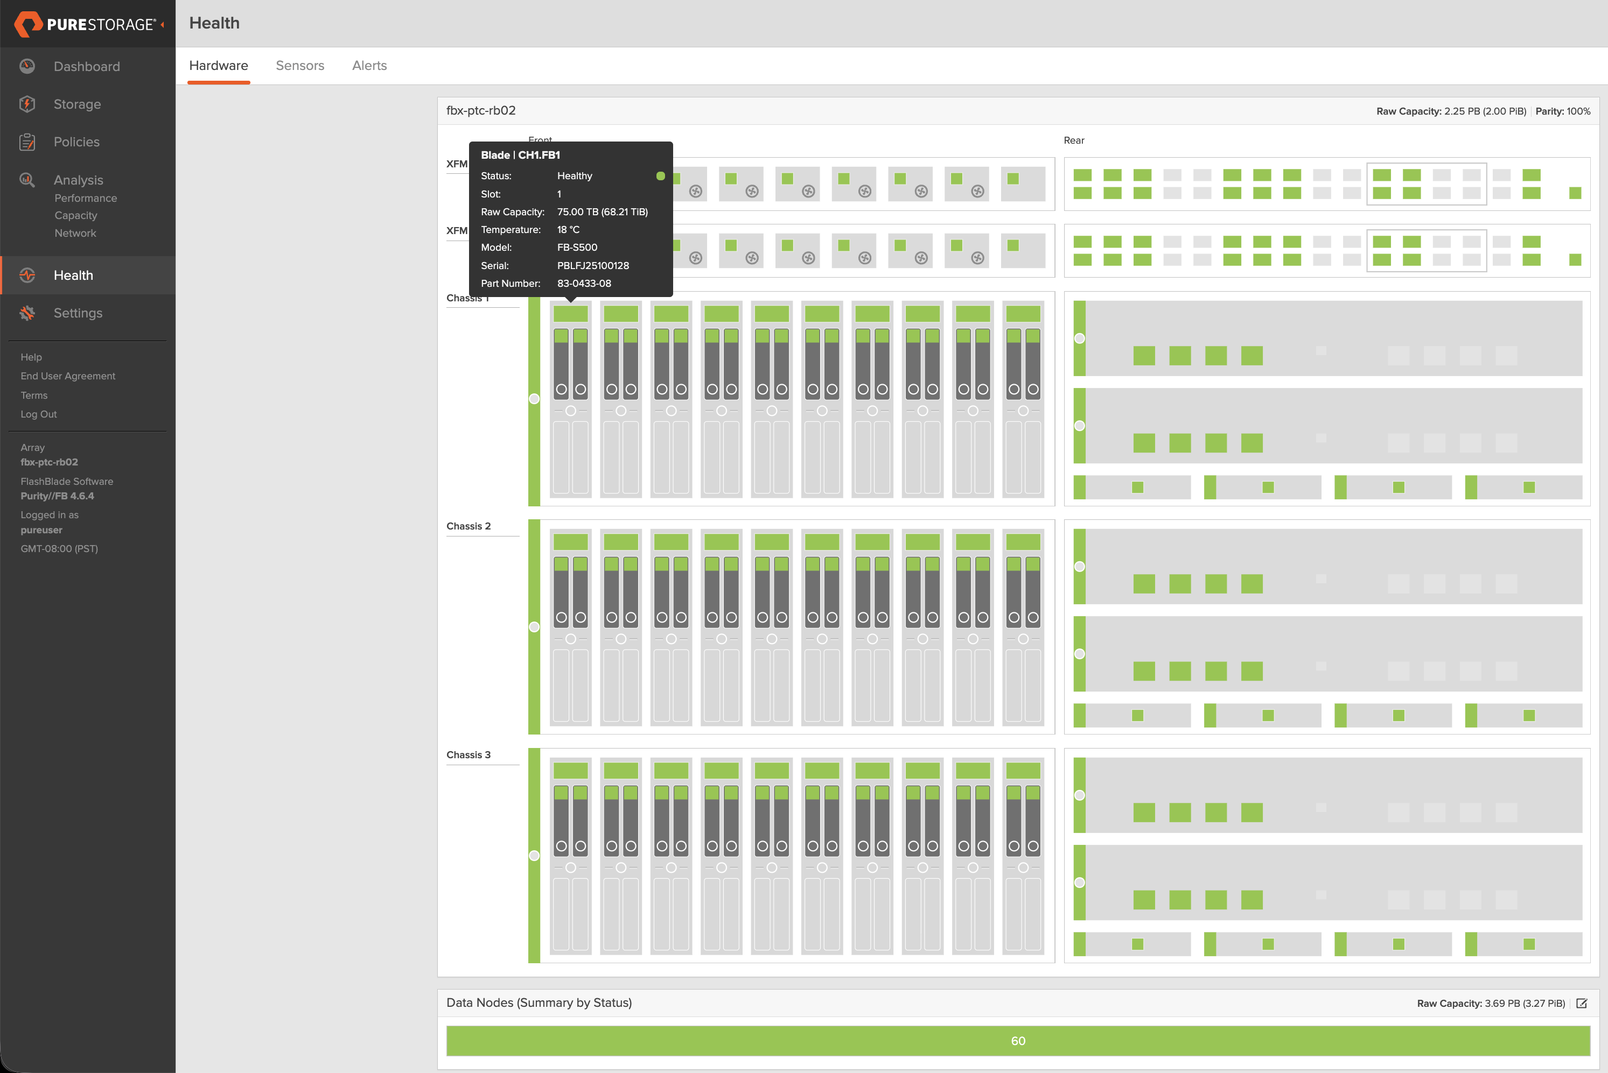Click the Storage shield icon
This screenshot has width=1608, height=1073.
tap(27, 104)
